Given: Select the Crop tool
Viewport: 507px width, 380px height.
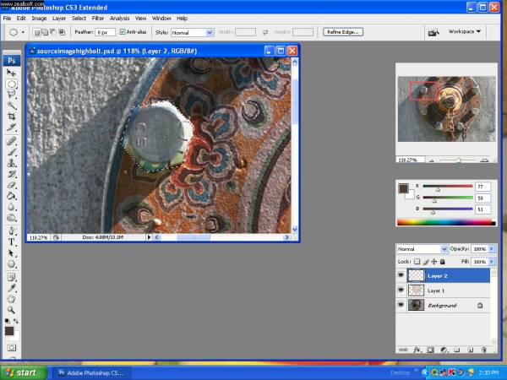Looking at the screenshot, I should 11,117.
